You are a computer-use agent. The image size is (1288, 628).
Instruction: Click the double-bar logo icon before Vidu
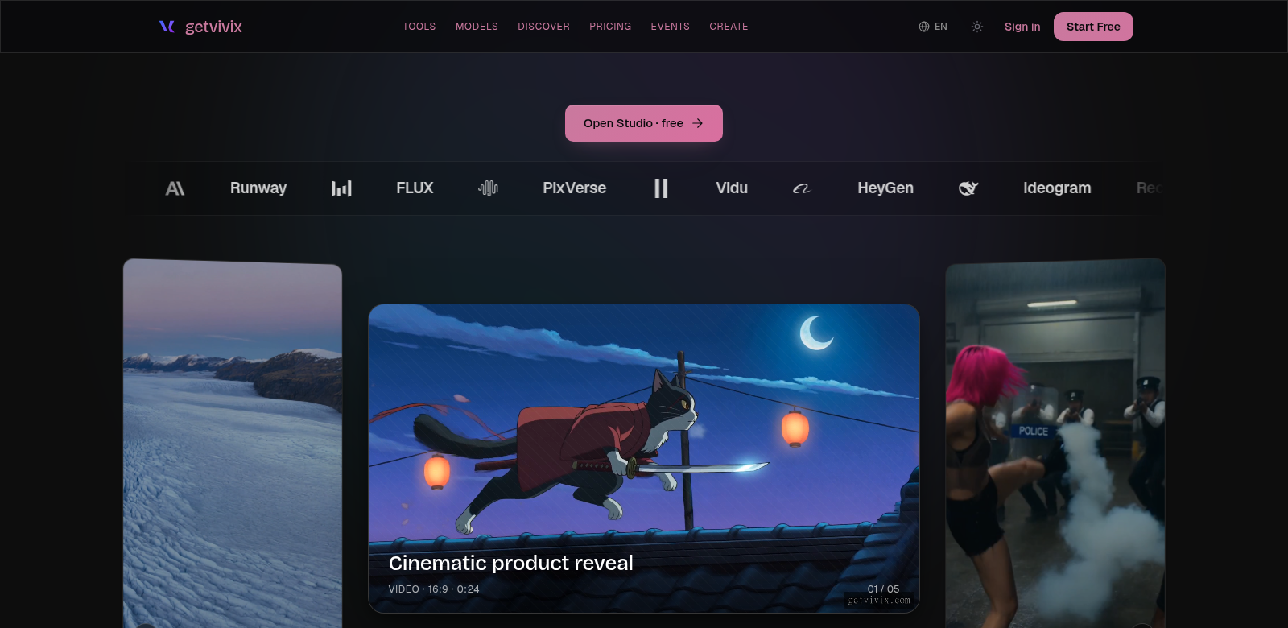click(x=661, y=188)
